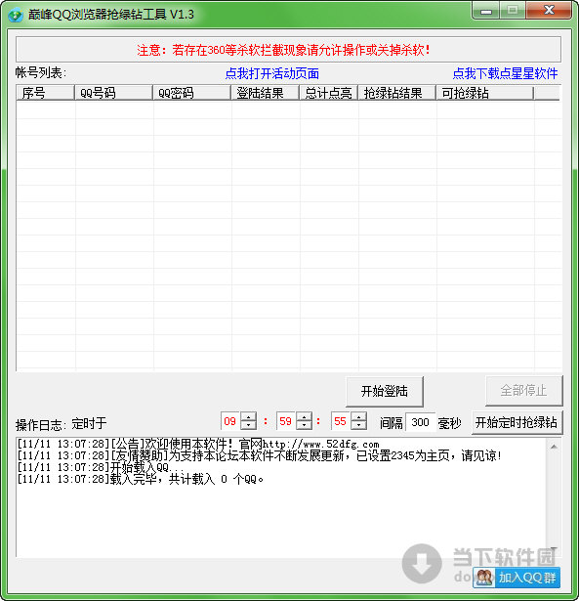Click the 开始登陆 button
Screen dimensions: 579x601
point(385,391)
